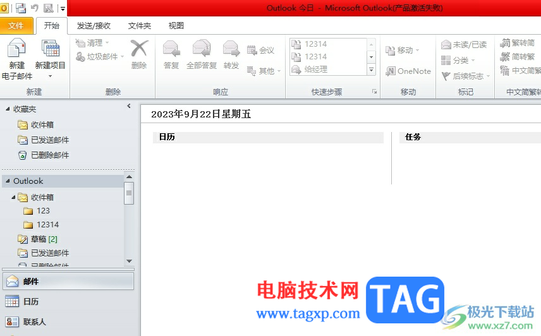Click the Tasks (任务) section header

(470, 137)
